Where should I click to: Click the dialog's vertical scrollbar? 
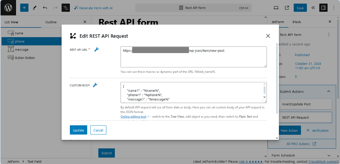pyautogui.click(x=277, y=78)
